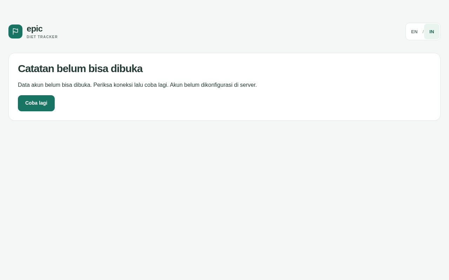Screen dimensions: 449x280
Task: Click the Data akun belum bisa dibuka message
Action: (137, 85)
